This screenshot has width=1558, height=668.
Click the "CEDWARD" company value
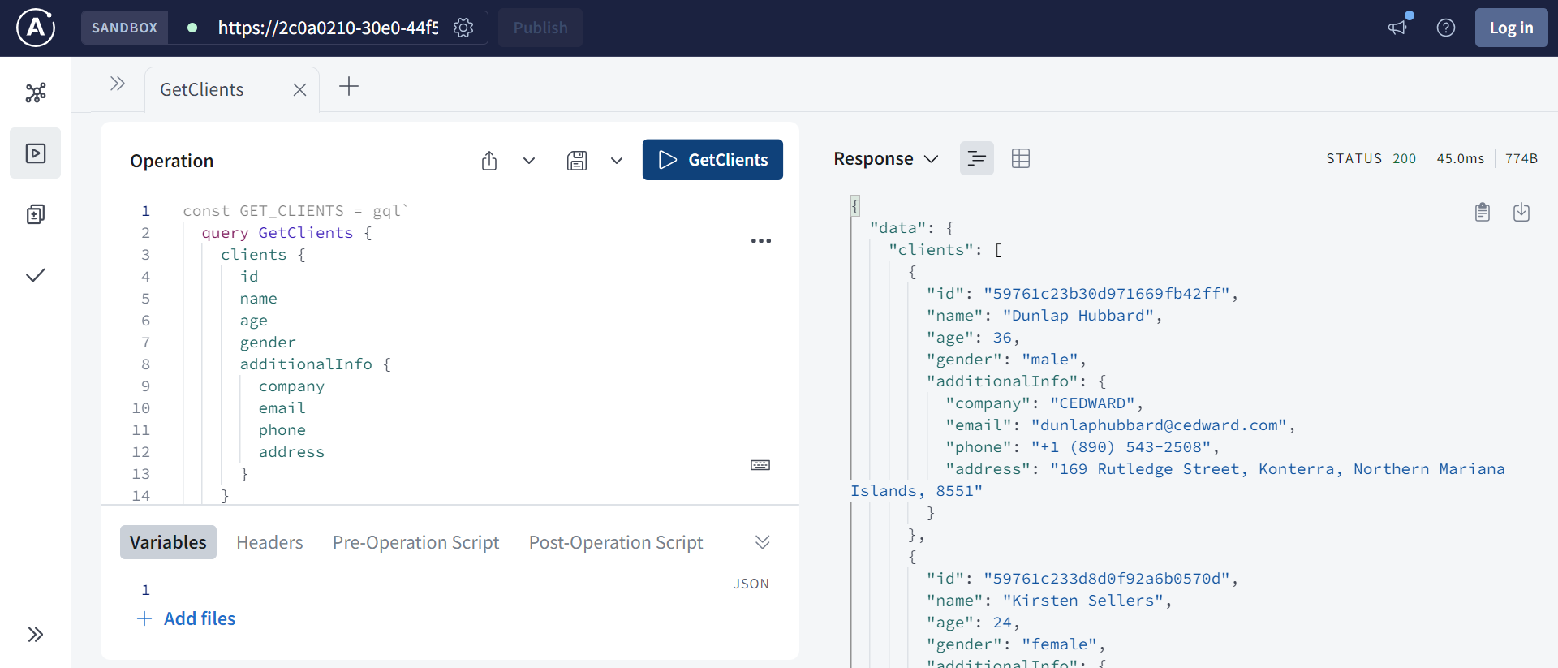[x=1092, y=403]
